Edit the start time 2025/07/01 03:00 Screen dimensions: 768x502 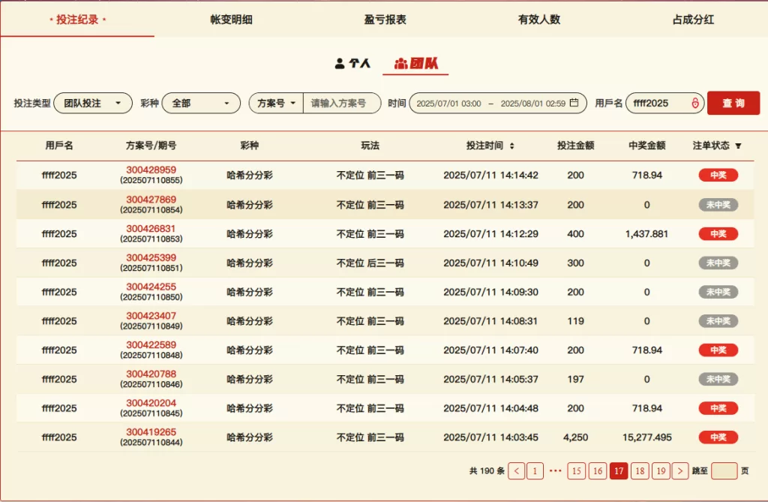tap(448, 104)
